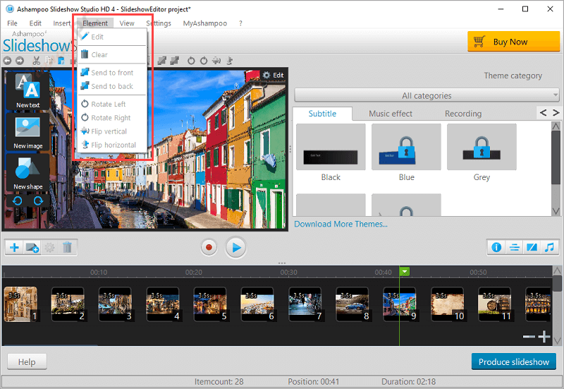Click Produce slideshow button
This screenshot has width=564, height=389.
pyautogui.click(x=514, y=361)
